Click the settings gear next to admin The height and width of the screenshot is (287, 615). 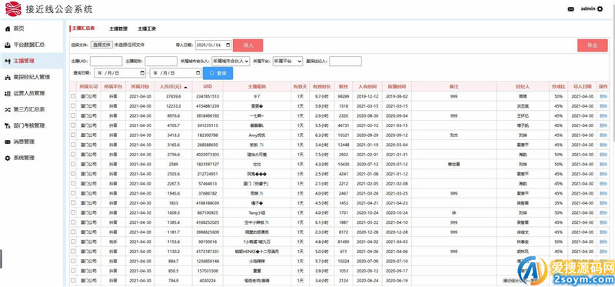[x=600, y=9]
